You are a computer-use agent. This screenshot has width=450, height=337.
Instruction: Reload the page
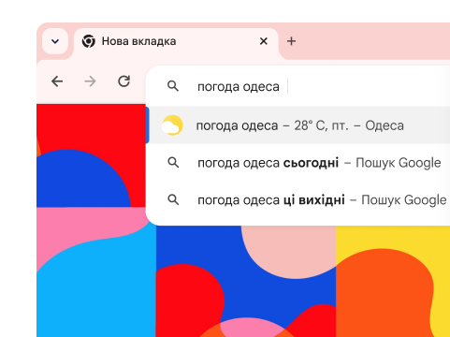(123, 81)
